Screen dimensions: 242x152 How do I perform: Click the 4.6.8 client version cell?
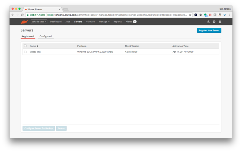coord(131,52)
